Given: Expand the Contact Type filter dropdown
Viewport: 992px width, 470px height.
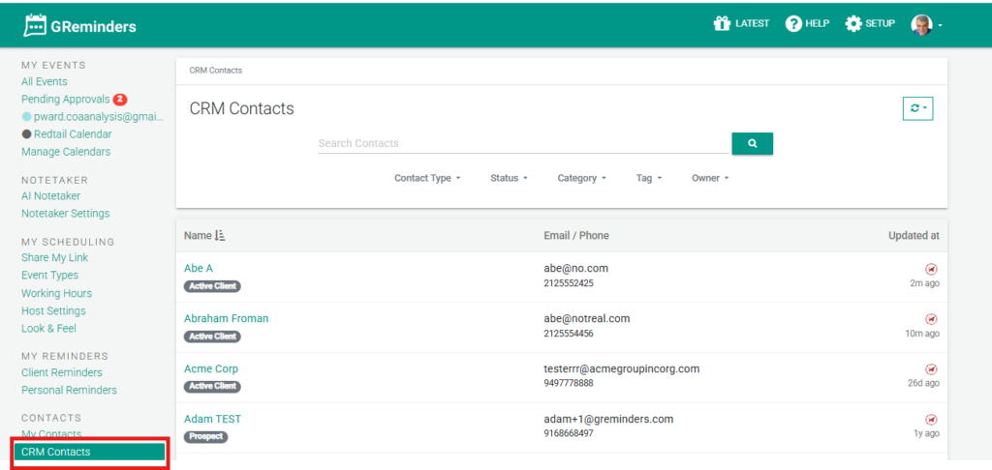Looking at the screenshot, I should tap(427, 178).
